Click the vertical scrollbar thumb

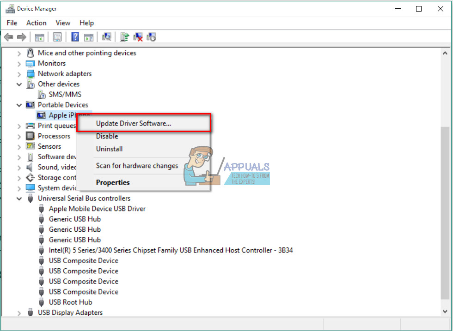445,213
